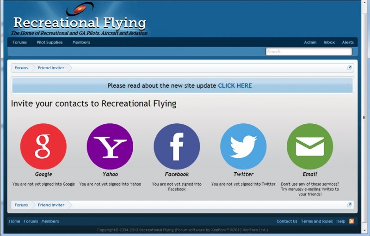Screen dimensions: 370x236
Task: Click the bottom breadcrumb open-quick-navigation icon
Action: [x=349, y=205]
